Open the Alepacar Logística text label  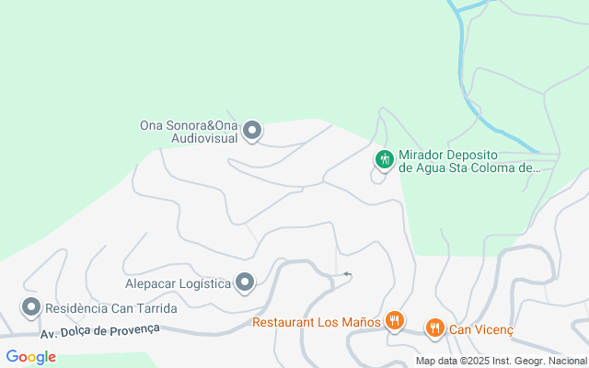[178, 283]
